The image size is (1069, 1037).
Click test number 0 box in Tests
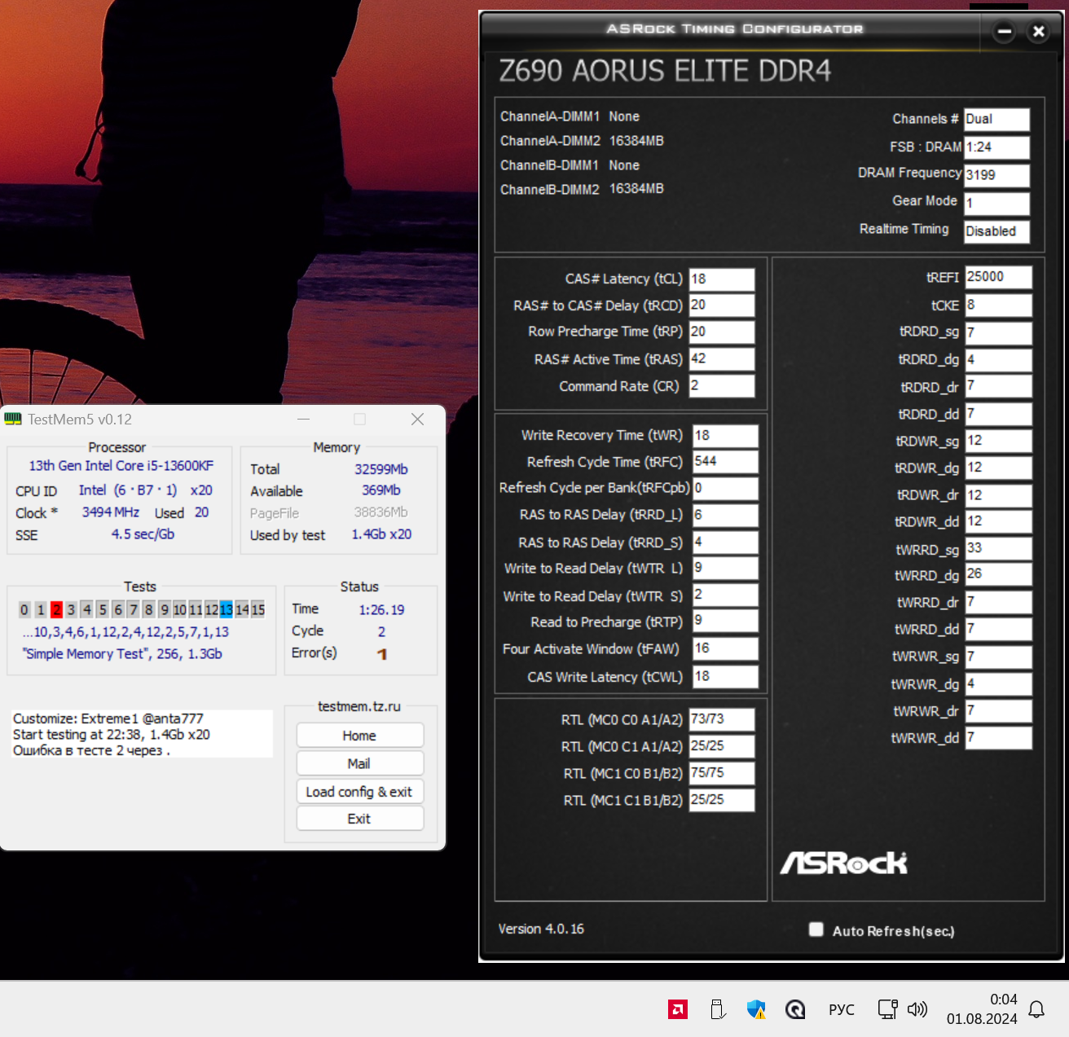tap(24, 609)
